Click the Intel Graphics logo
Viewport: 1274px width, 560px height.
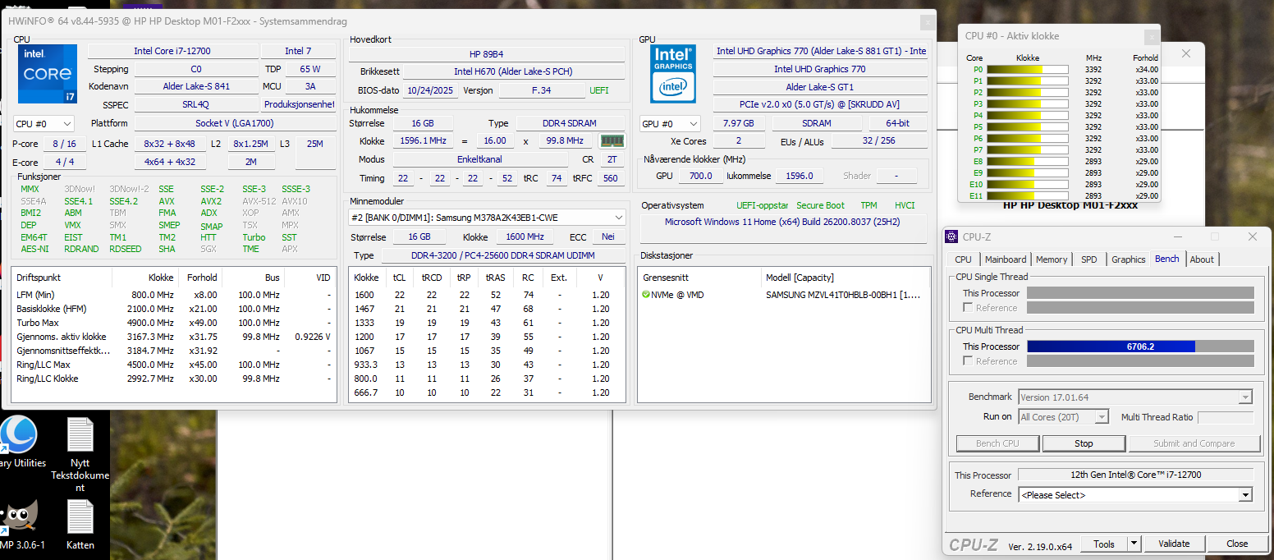tap(673, 74)
